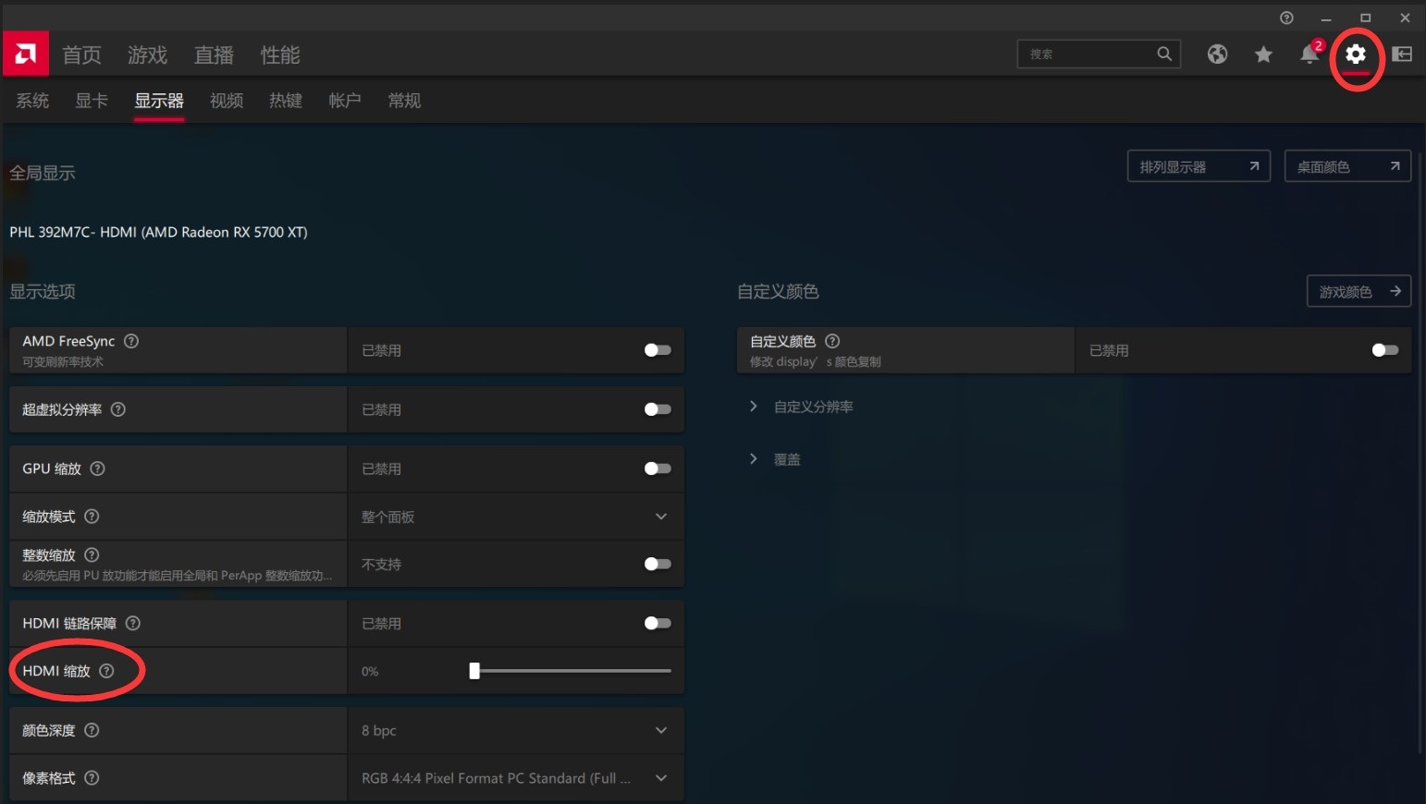The image size is (1426, 804).
Task: Show help for AMD FreeSync
Action: tap(131, 341)
